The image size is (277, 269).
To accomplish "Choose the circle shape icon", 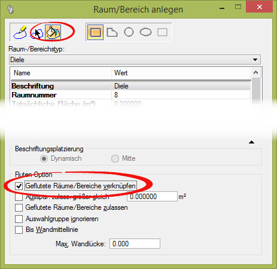I will [x=129, y=32].
